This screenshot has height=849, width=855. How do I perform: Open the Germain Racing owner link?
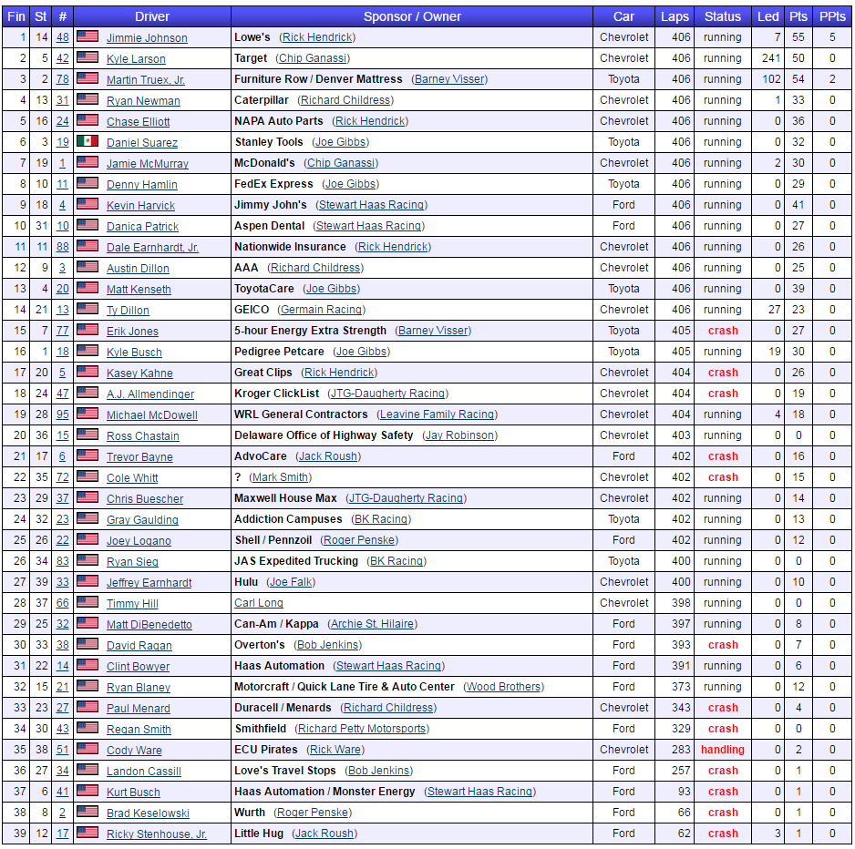click(321, 310)
